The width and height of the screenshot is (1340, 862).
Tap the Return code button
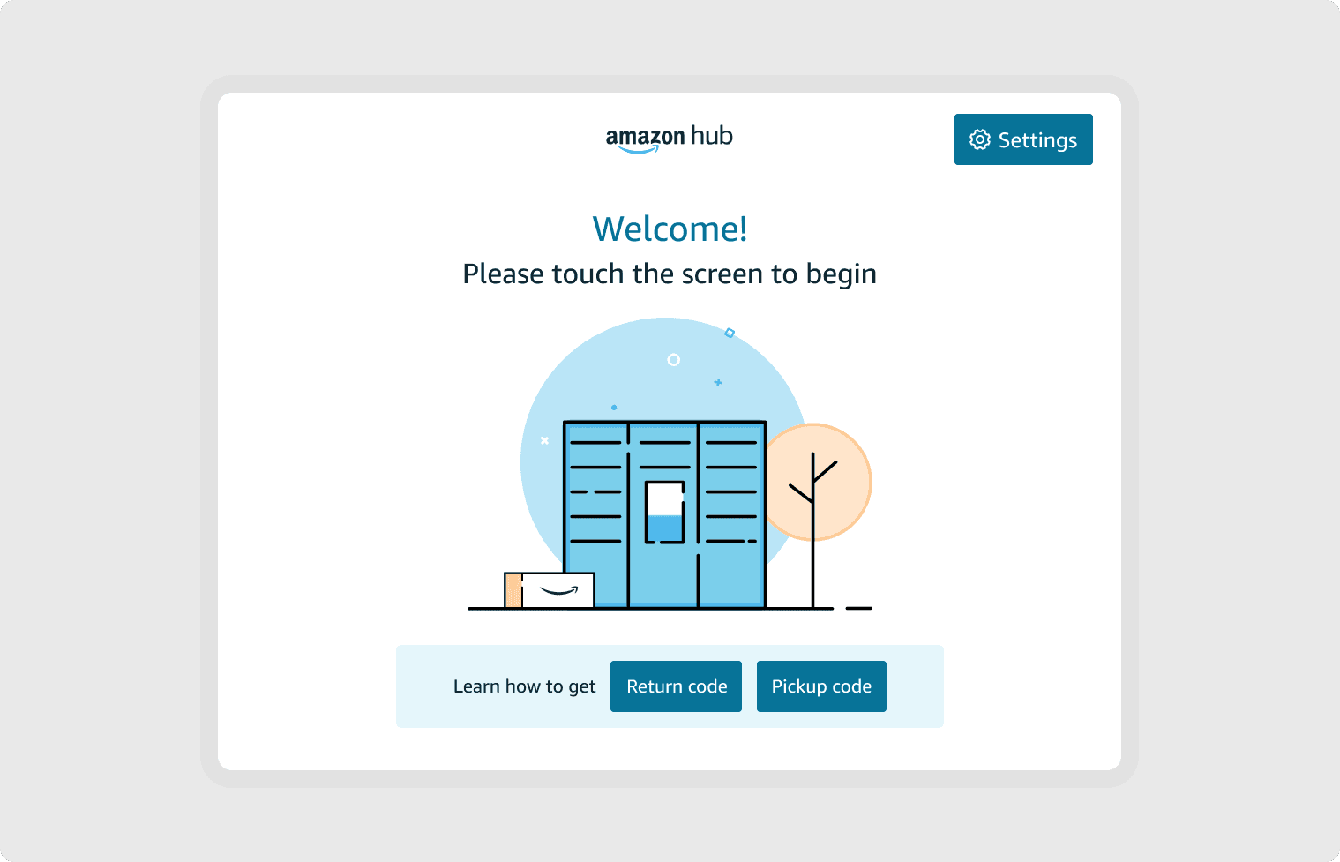pyautogui.click(x=676, y=686)
